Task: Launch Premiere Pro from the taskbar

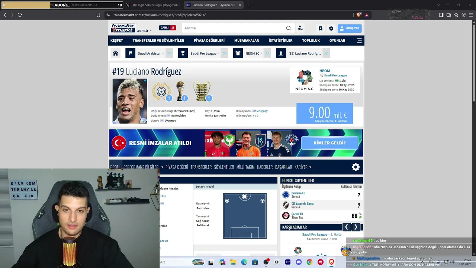Action: 288,262
